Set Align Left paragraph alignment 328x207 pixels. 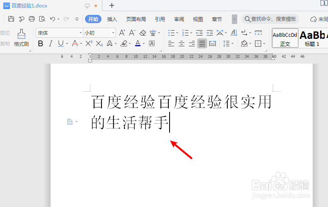pyautogui.click(x=171, y=43)
